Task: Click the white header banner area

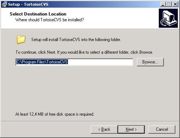Action: [80, 18]
